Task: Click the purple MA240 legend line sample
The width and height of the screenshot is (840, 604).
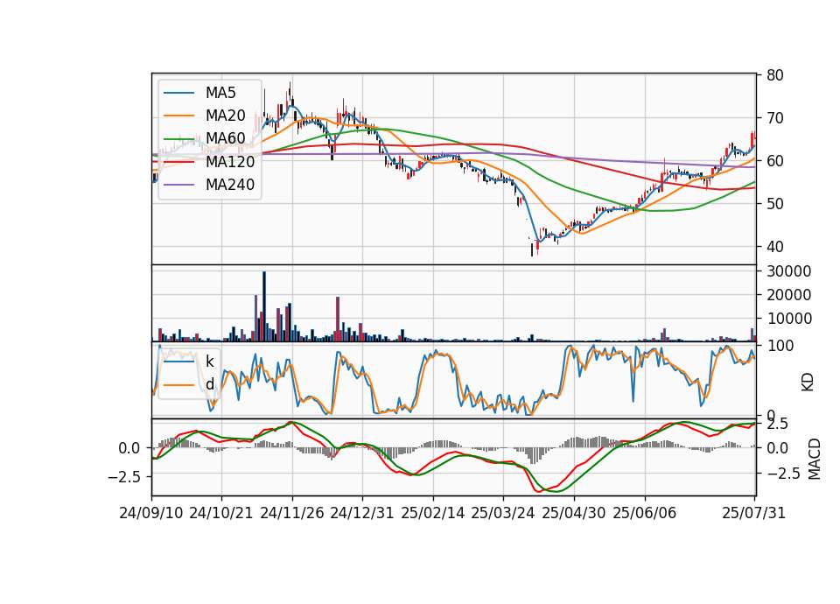Action: click(178, 185)
